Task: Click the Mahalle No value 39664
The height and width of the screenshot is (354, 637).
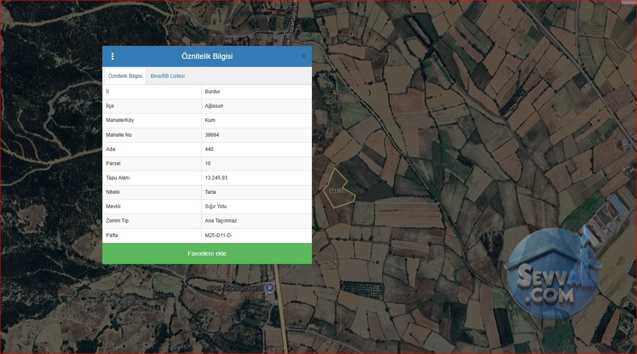Action: [x=212, y=135]
